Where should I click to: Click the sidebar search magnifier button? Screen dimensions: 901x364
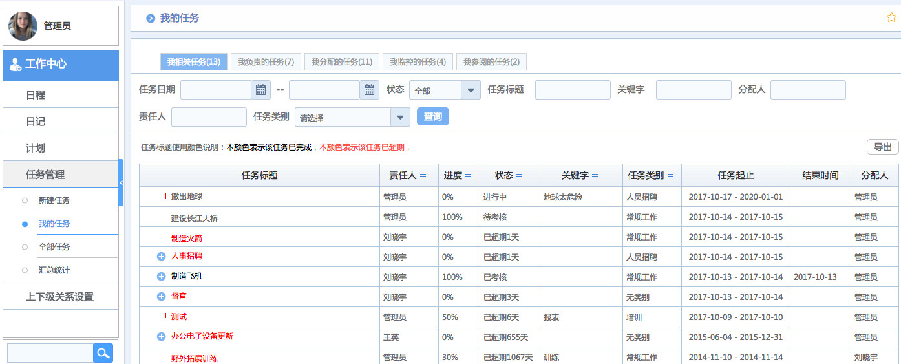(x=103, y=353)
